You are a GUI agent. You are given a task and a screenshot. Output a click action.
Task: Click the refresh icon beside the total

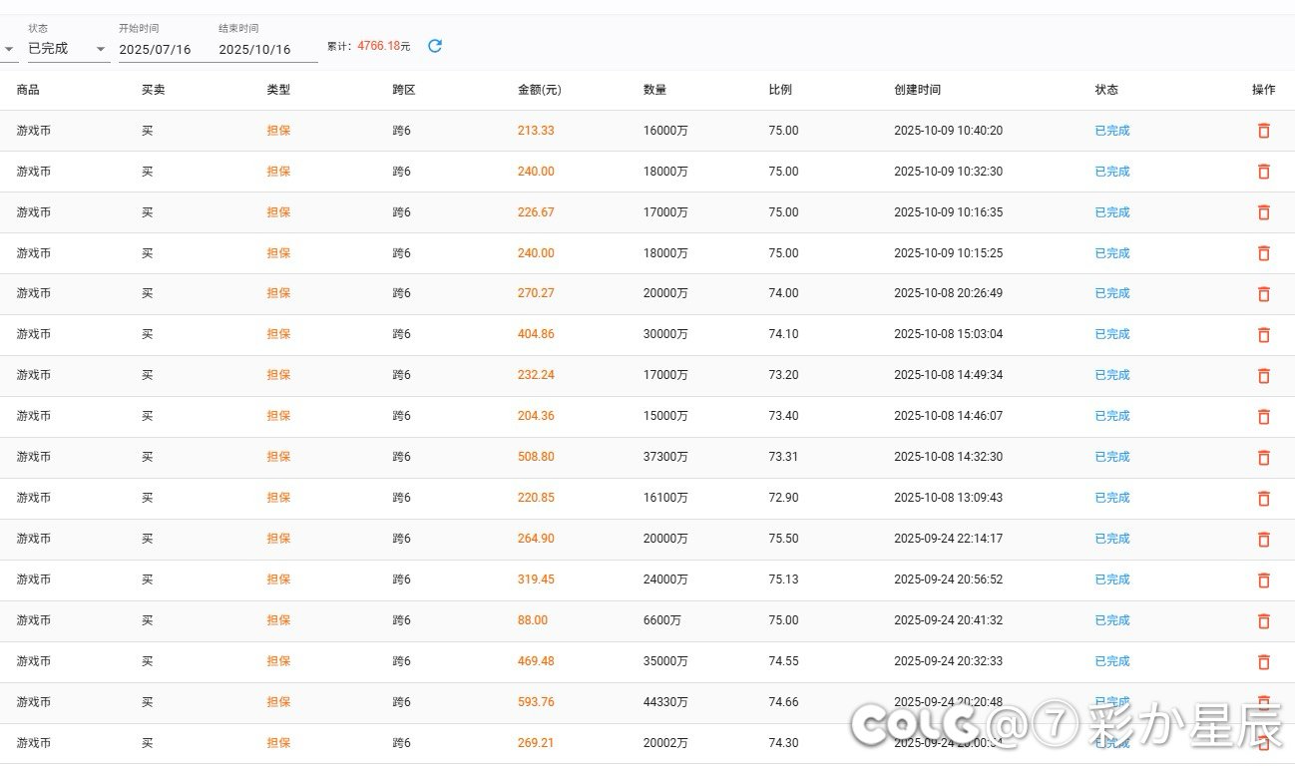pos(435,46)
